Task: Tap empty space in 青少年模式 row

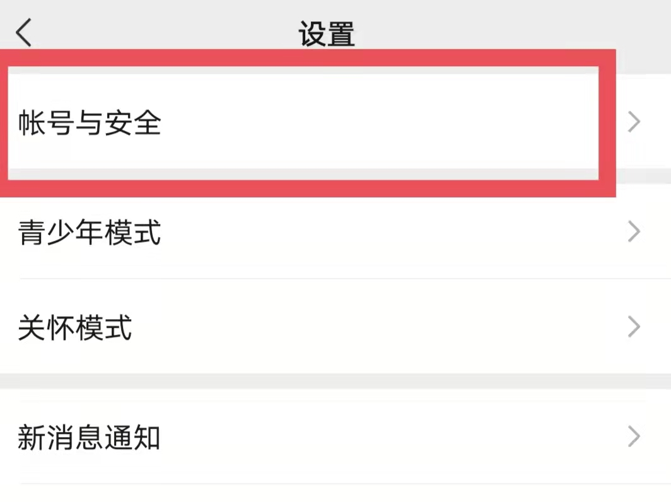Action: 378,233
